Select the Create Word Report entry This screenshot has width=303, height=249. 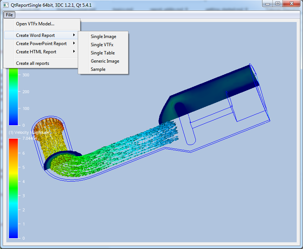coord(35,35)
